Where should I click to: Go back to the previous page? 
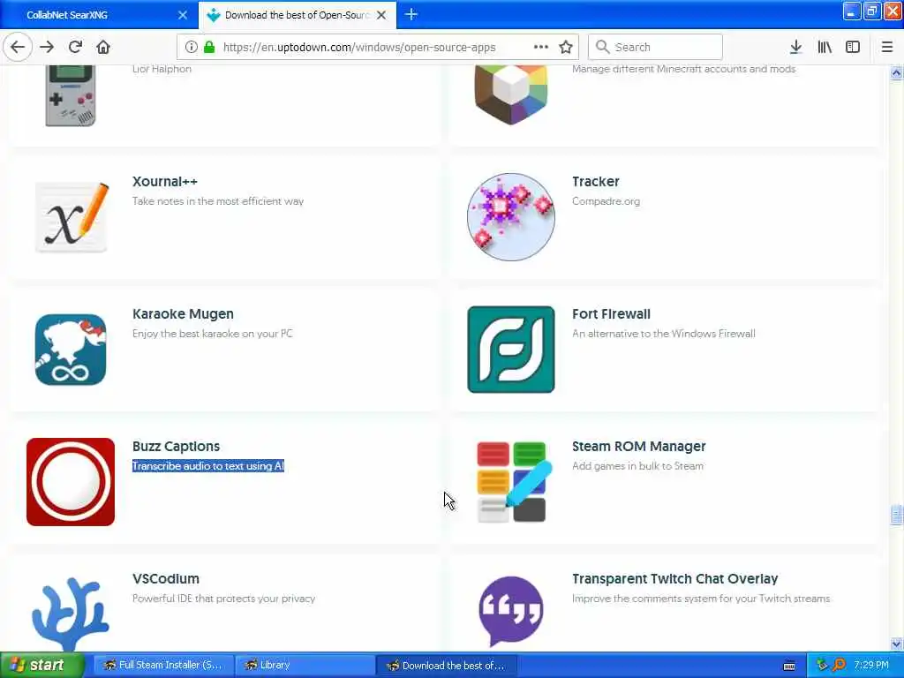pyautogui.click(x=18, y=48)
